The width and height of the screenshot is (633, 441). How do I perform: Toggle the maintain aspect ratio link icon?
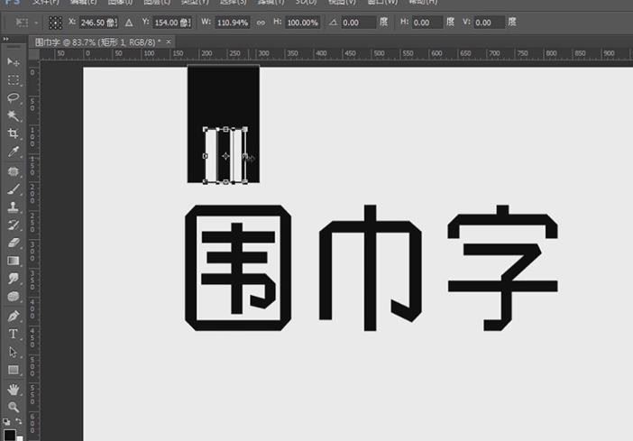click(261, 23)
